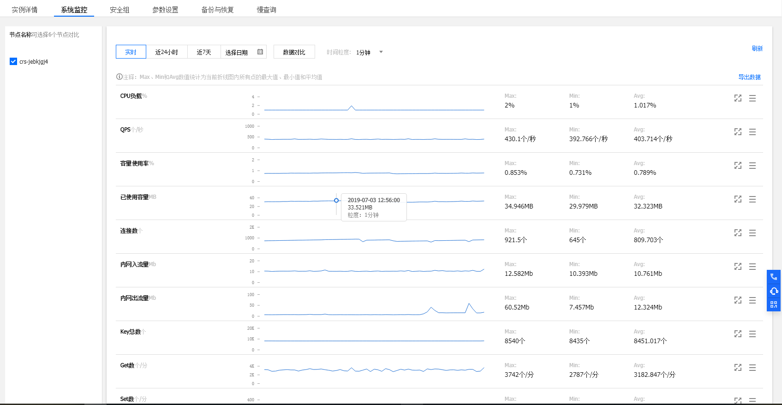Click the phone support icon
Screen dimensions: 782x405
click(774, 277)
